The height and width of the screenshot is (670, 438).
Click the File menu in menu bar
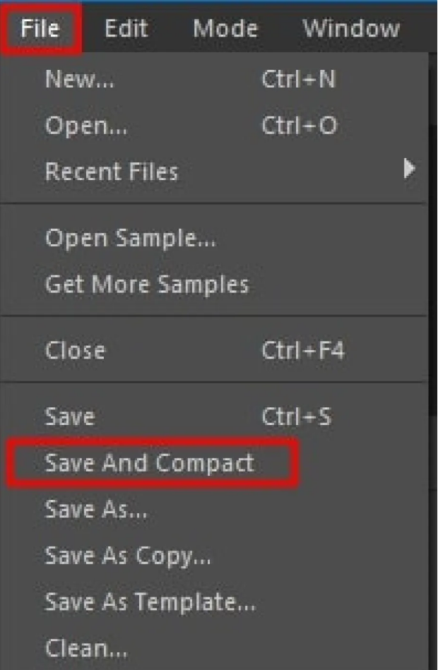point(40,29)
